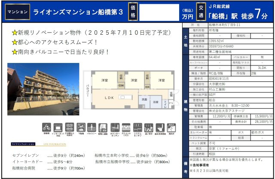The height and width of the screenshot is (179, 275).
Task: Click the 南向きバルコニーで日当たり良好 line
Action: (x=60, y=52)
